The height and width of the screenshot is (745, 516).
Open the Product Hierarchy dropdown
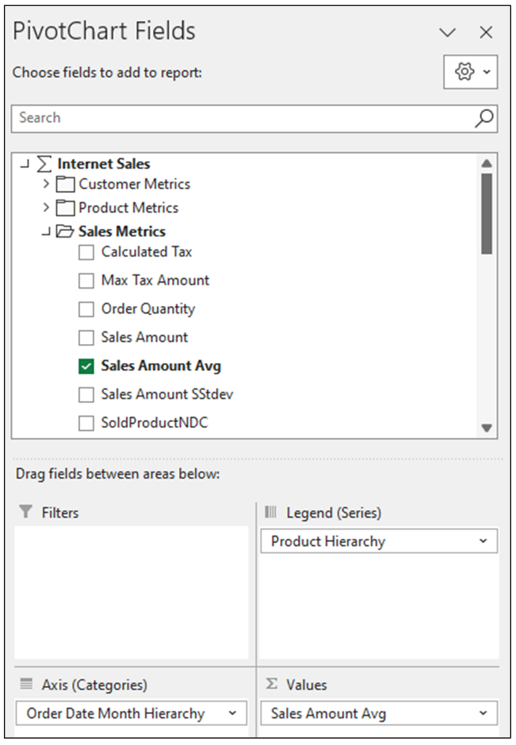pos(484,541)
